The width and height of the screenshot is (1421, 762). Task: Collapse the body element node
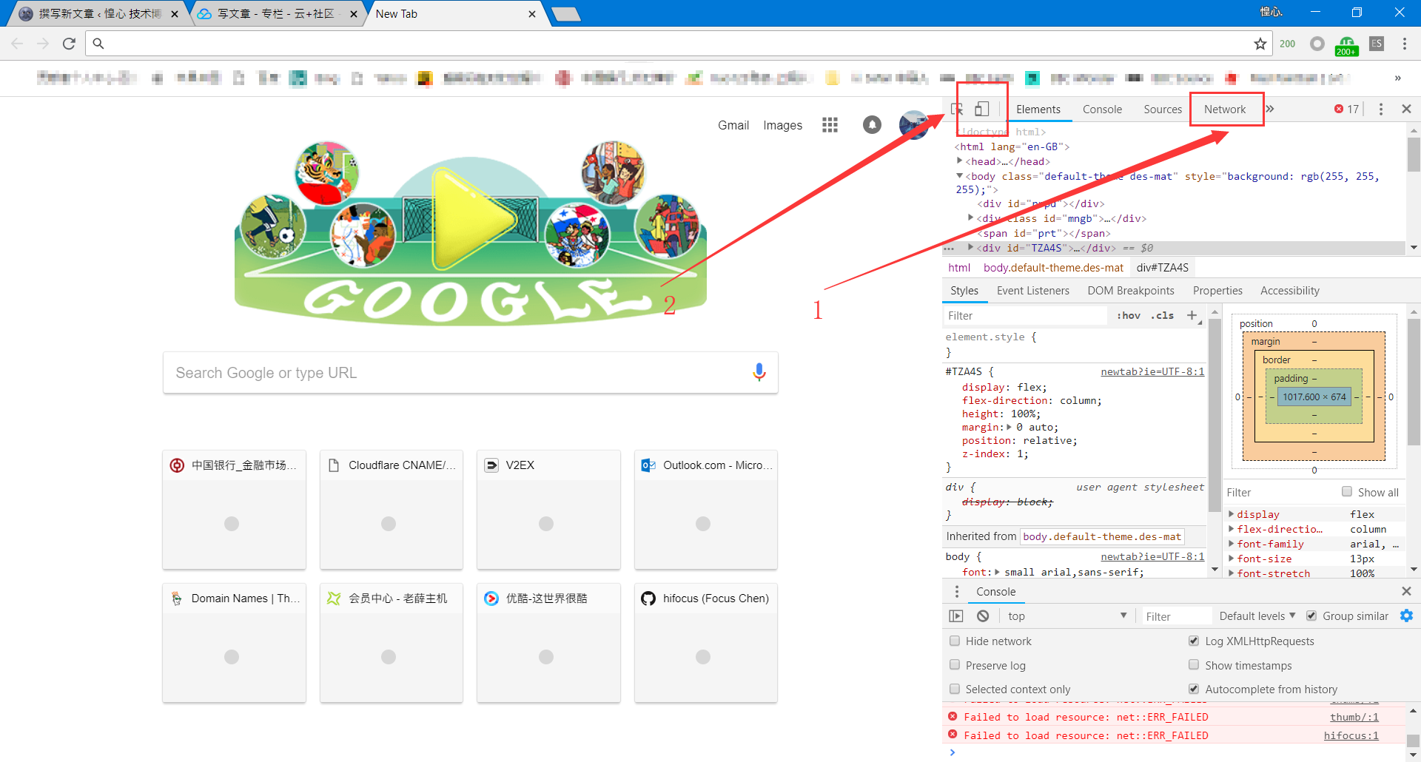pos(960,176)
